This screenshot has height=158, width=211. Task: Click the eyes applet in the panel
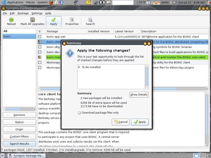tap(102, 2)
